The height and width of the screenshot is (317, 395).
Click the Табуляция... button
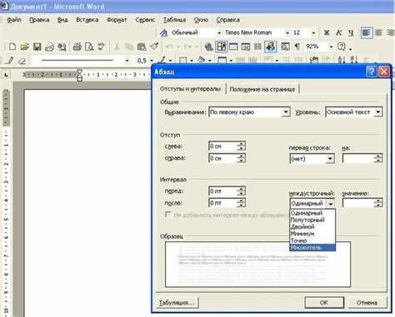pyautogui.click(x=177, y=303)
